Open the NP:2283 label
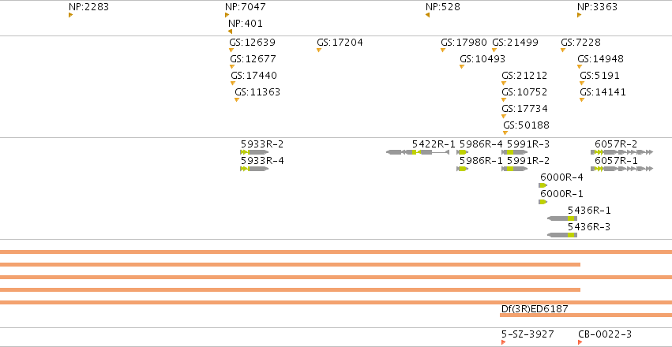 point(88,7)
